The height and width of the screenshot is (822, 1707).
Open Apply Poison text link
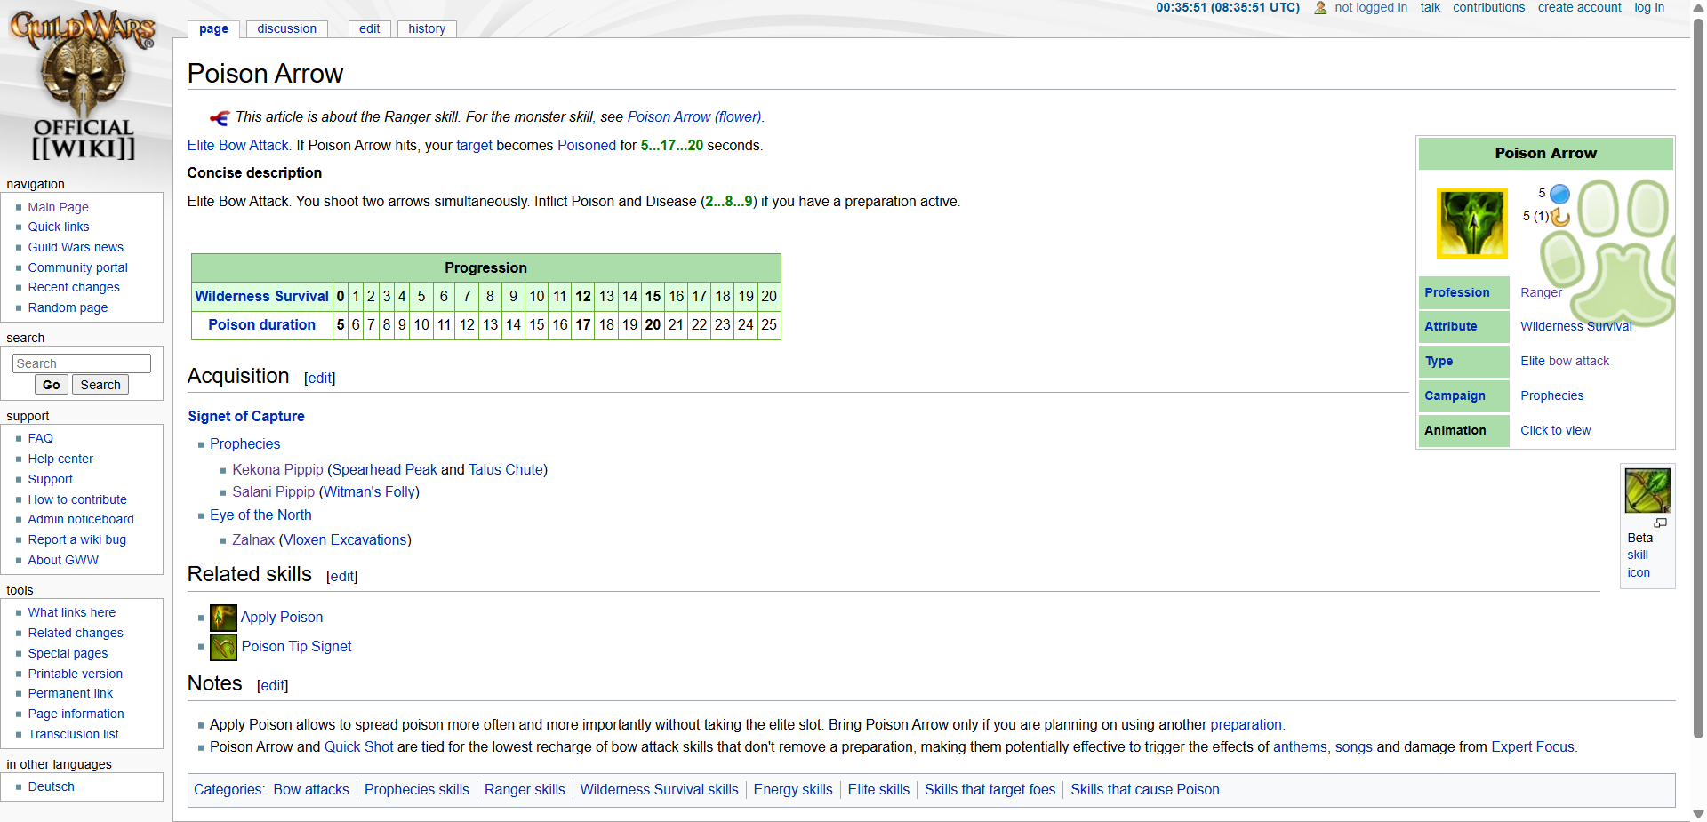(282, 618)
